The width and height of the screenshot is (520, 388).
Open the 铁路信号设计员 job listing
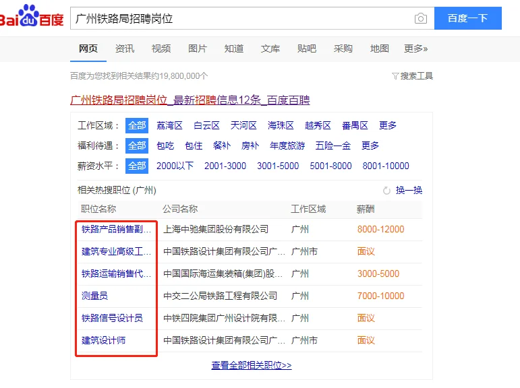pos(113,318)
